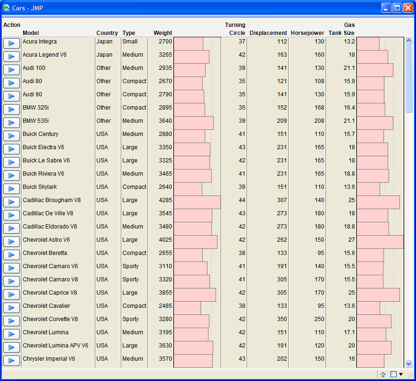Toggle the square box in the status bar
The height and width of the screenshot is (381, 416).
(x=393, y=374)
